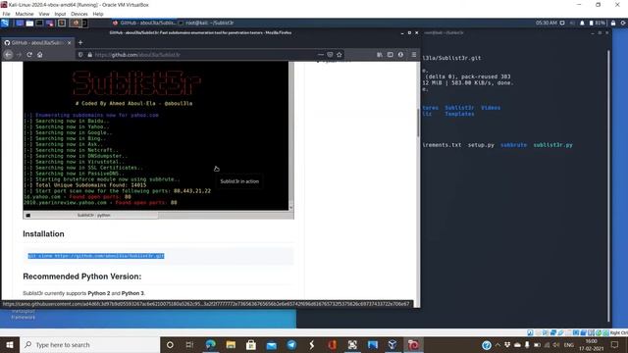Viewport: 628px width, 353px height.
Task: Click the ENG language indicator
Action: pos(569,344)
